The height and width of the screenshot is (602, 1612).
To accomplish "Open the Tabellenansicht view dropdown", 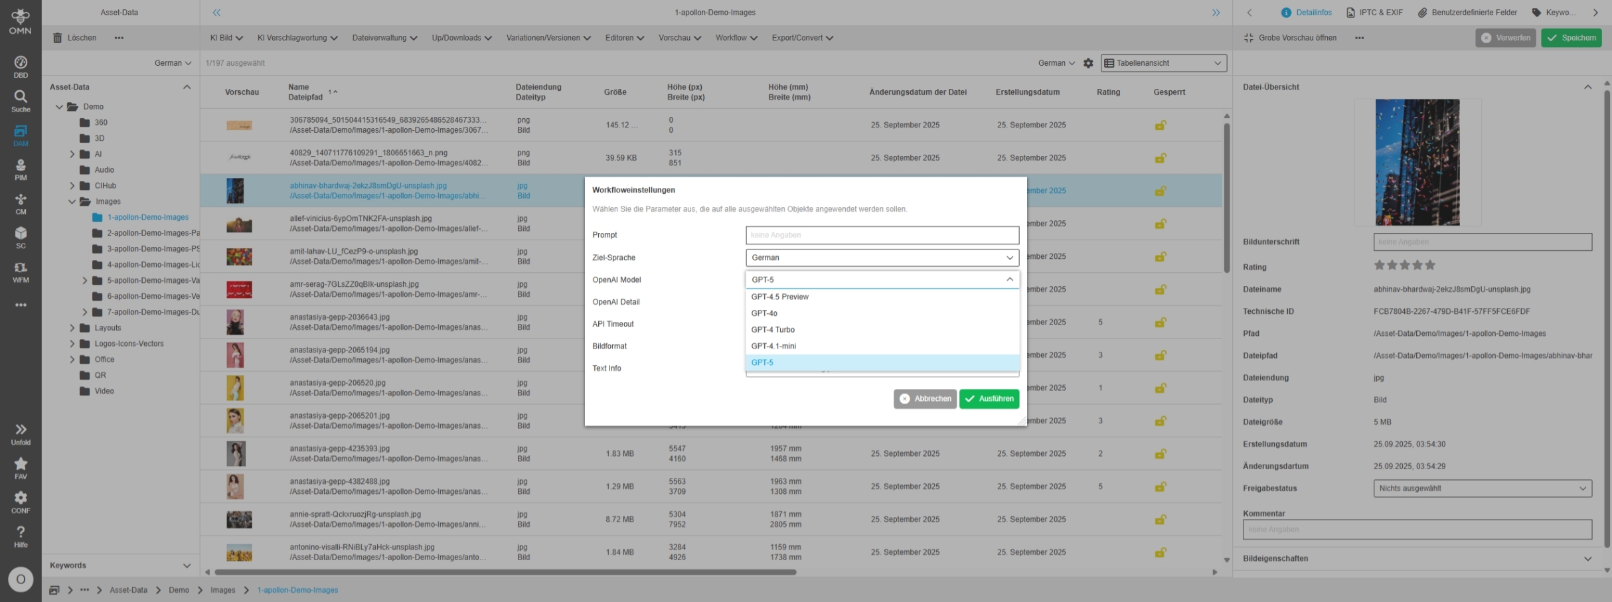I will [1163, 63].
